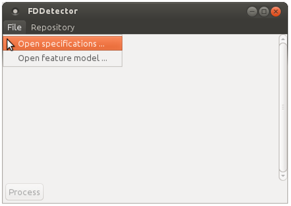Close the FDDetector window

tap(276, 12)
